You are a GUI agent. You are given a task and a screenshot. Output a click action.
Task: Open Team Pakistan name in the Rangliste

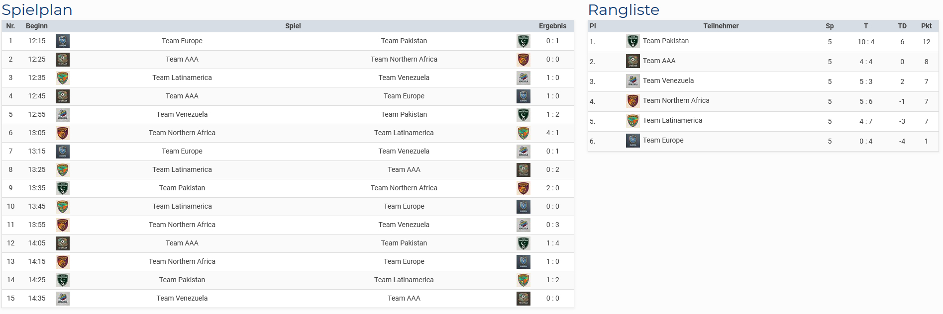tap(666, 41)
